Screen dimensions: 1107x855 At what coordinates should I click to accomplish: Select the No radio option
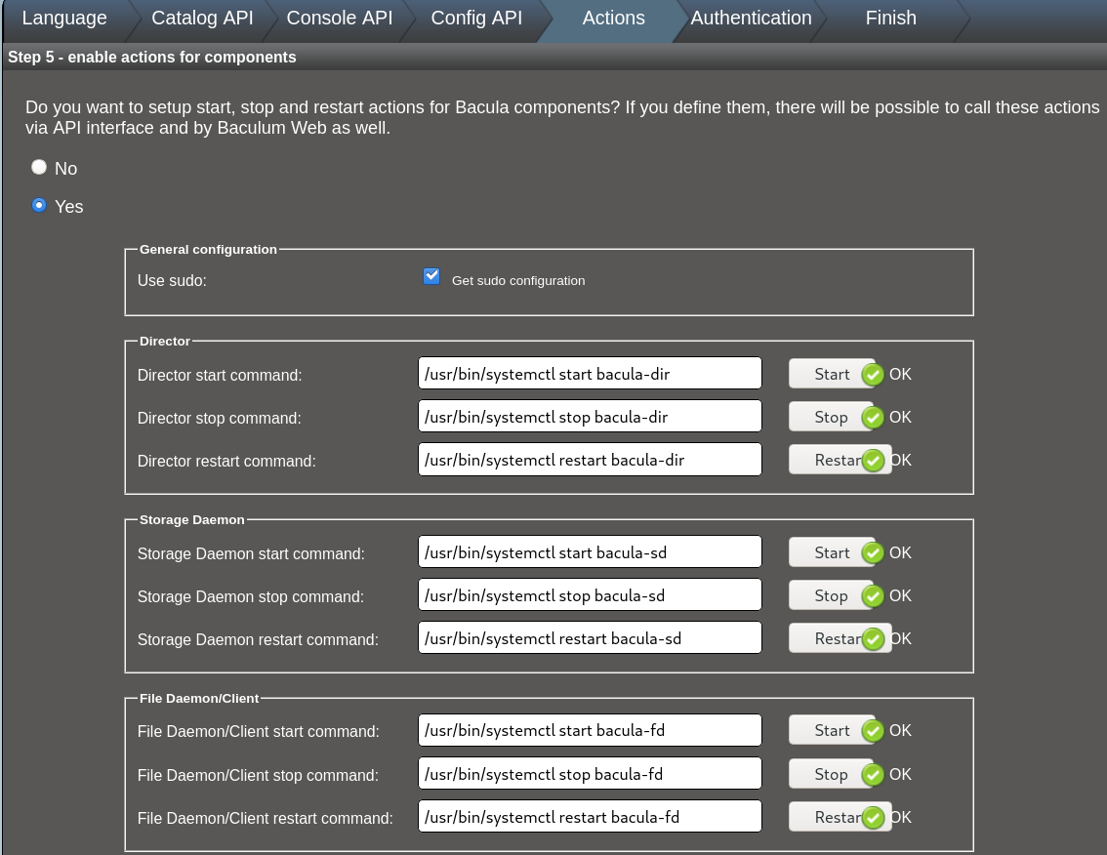(x=39, y=167)
